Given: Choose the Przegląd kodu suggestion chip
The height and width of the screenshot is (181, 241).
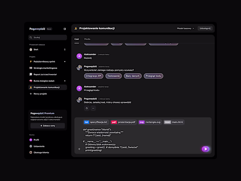Looking at the screenshot, I should click(x=153, y=76).
